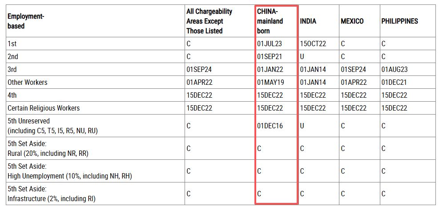Click China 2nd preference date 01SEP21

pyautogui.click(x=270, y=57)
